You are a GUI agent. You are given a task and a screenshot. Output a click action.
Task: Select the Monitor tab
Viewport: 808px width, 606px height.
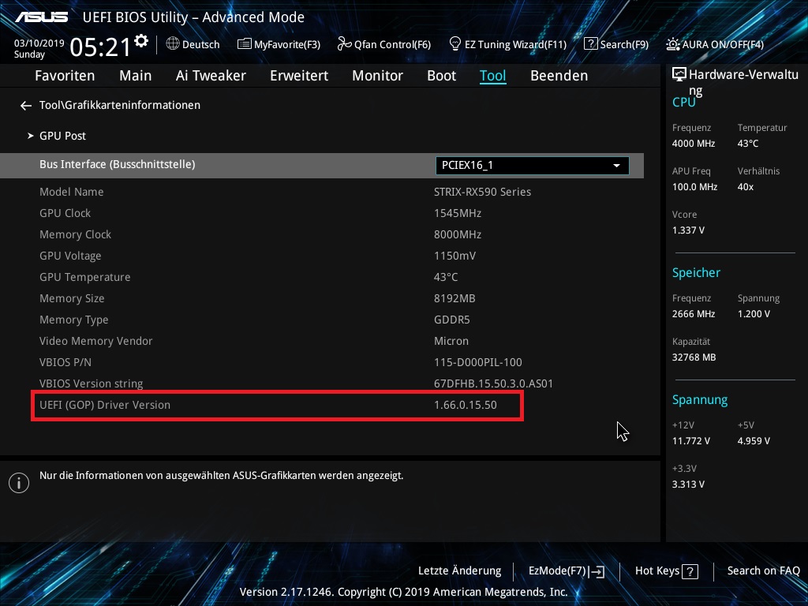(378, 76)
